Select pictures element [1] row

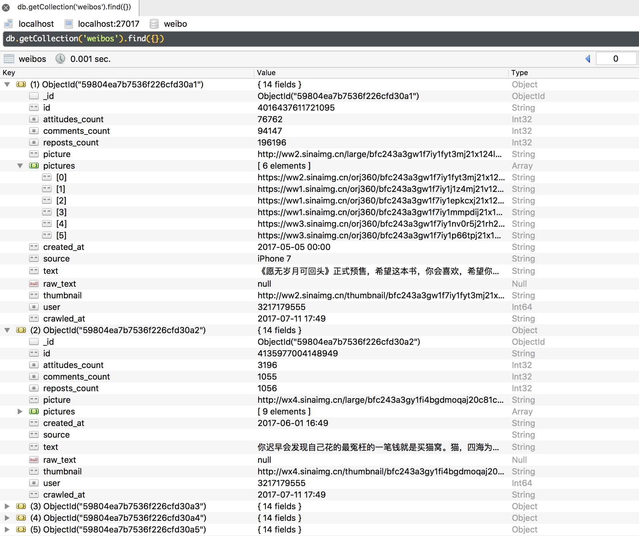(x=319, y=189)
